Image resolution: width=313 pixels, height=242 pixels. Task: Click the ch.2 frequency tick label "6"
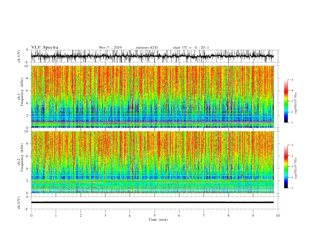click(x=27, y=156)
